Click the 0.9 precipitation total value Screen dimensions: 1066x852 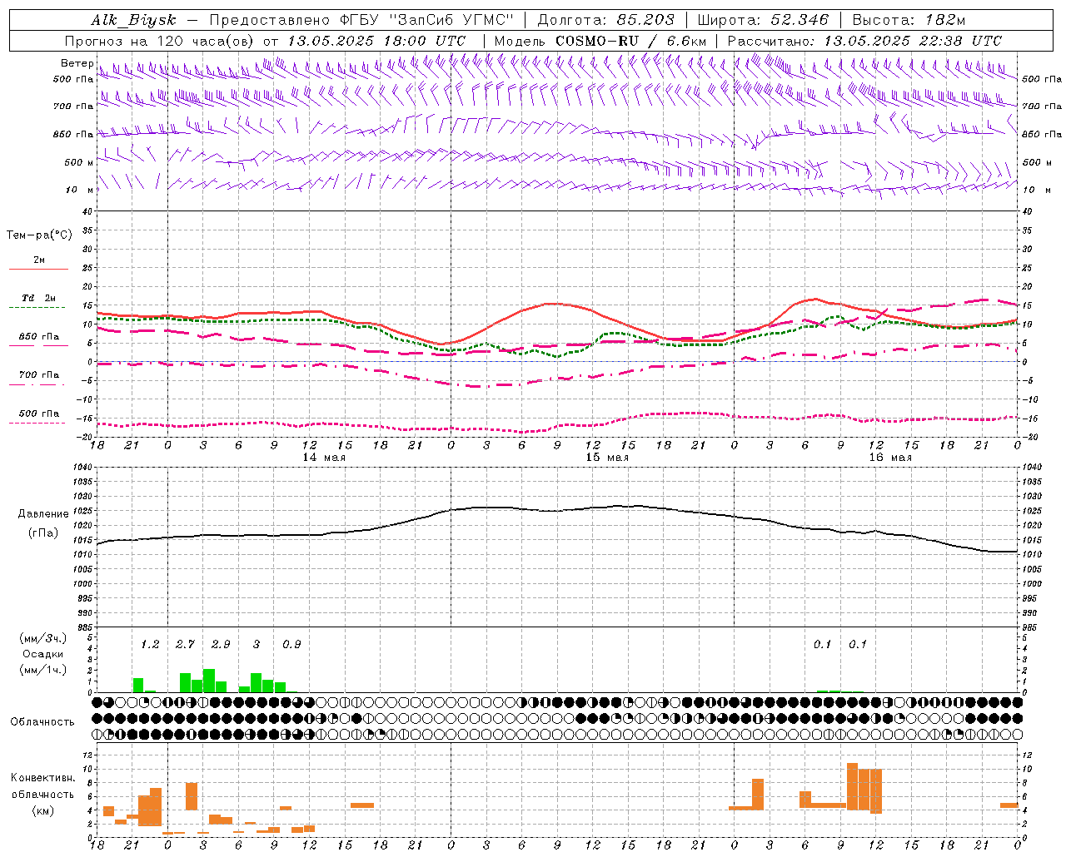pyautogui.click(x=291, y=645)
